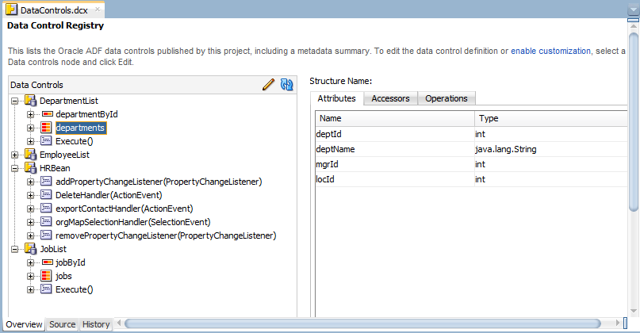Click the Refresh icon in Data Controls header
This screenshot has width=640, height=333.
(286, 85)
